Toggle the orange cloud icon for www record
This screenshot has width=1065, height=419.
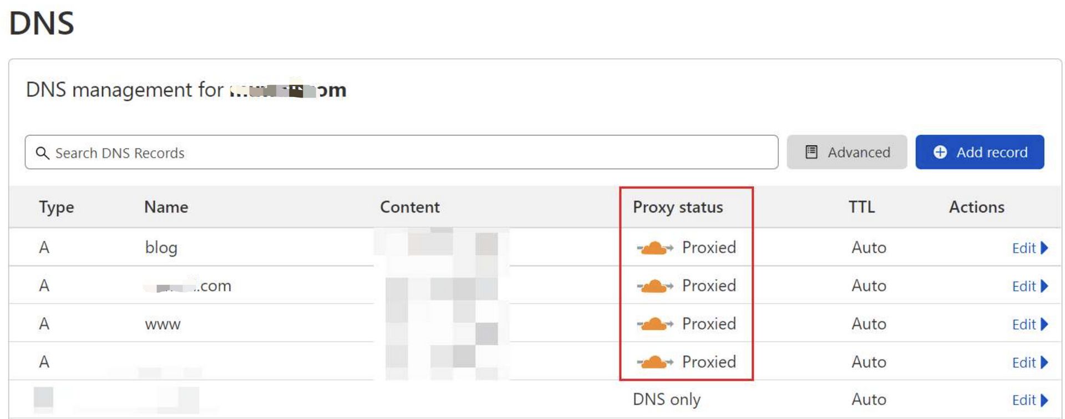655,324
